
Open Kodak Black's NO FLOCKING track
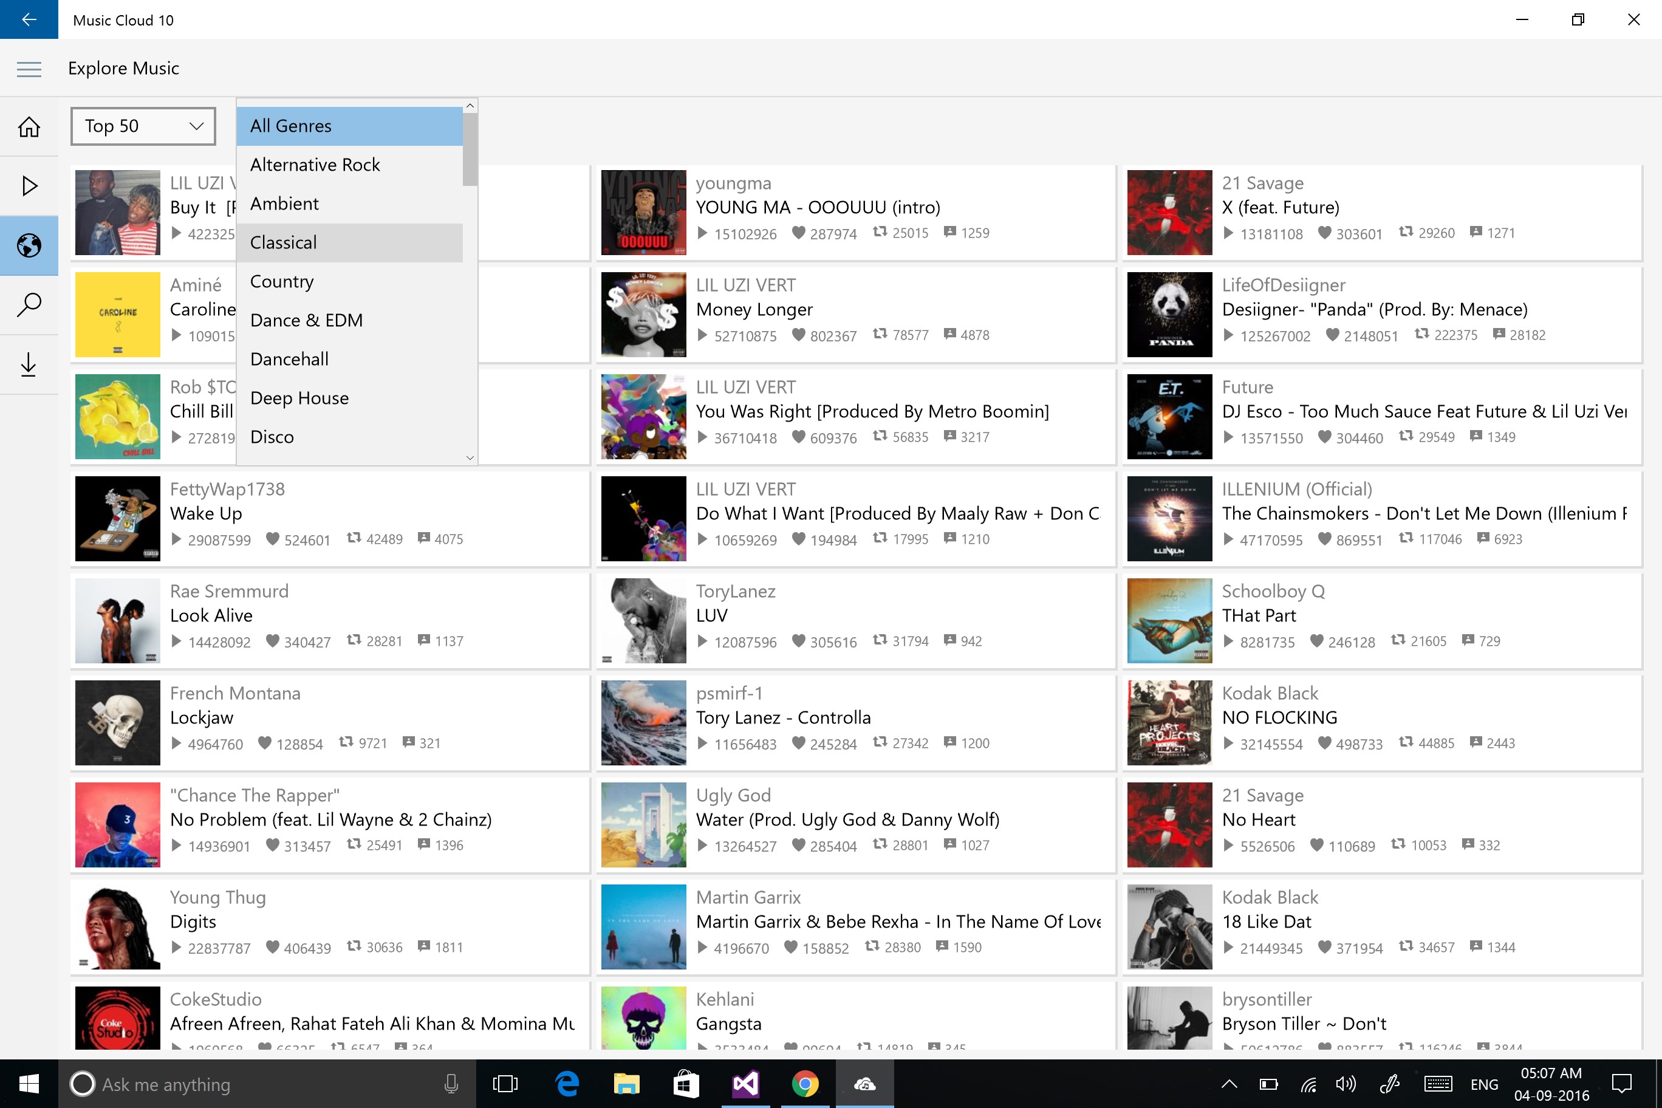[1279, 717]
